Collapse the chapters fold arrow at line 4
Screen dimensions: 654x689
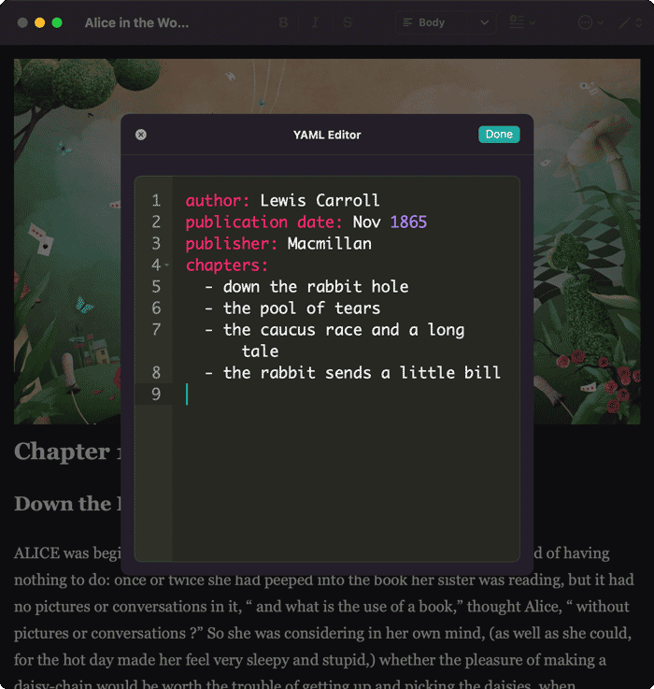pos(167,265)
